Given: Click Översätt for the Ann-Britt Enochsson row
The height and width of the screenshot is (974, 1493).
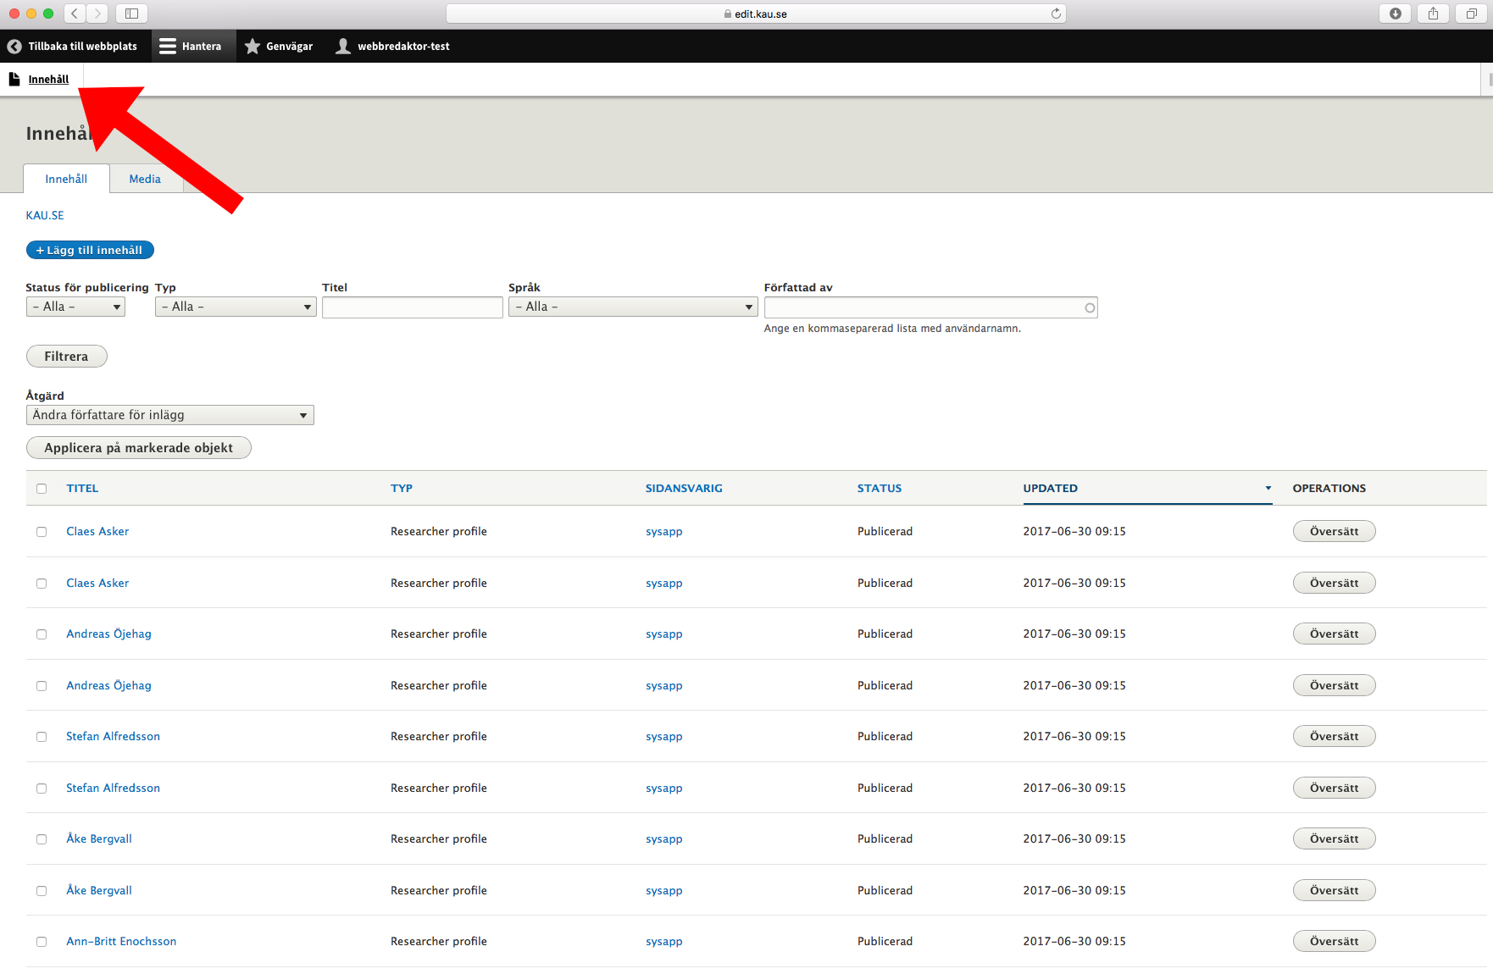Looking at the screenshot, I should (x=1334, y=941).
